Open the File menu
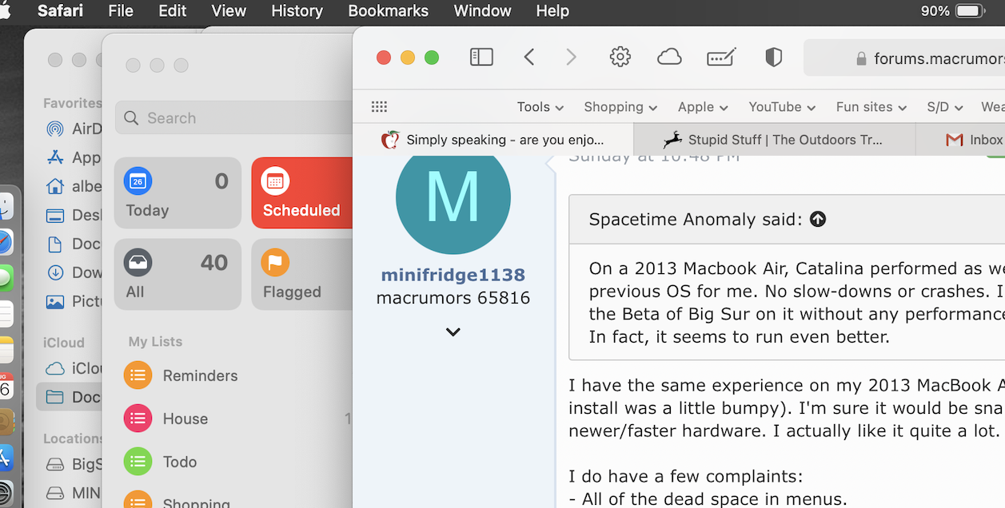 point(121,11)
